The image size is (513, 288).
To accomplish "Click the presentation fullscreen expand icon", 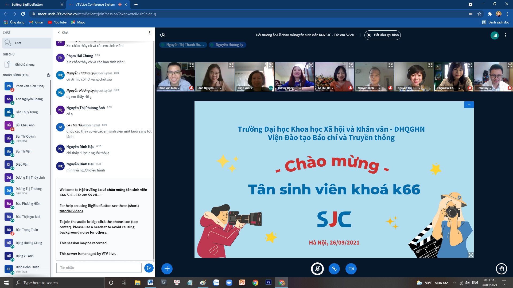I will point(471,255).
